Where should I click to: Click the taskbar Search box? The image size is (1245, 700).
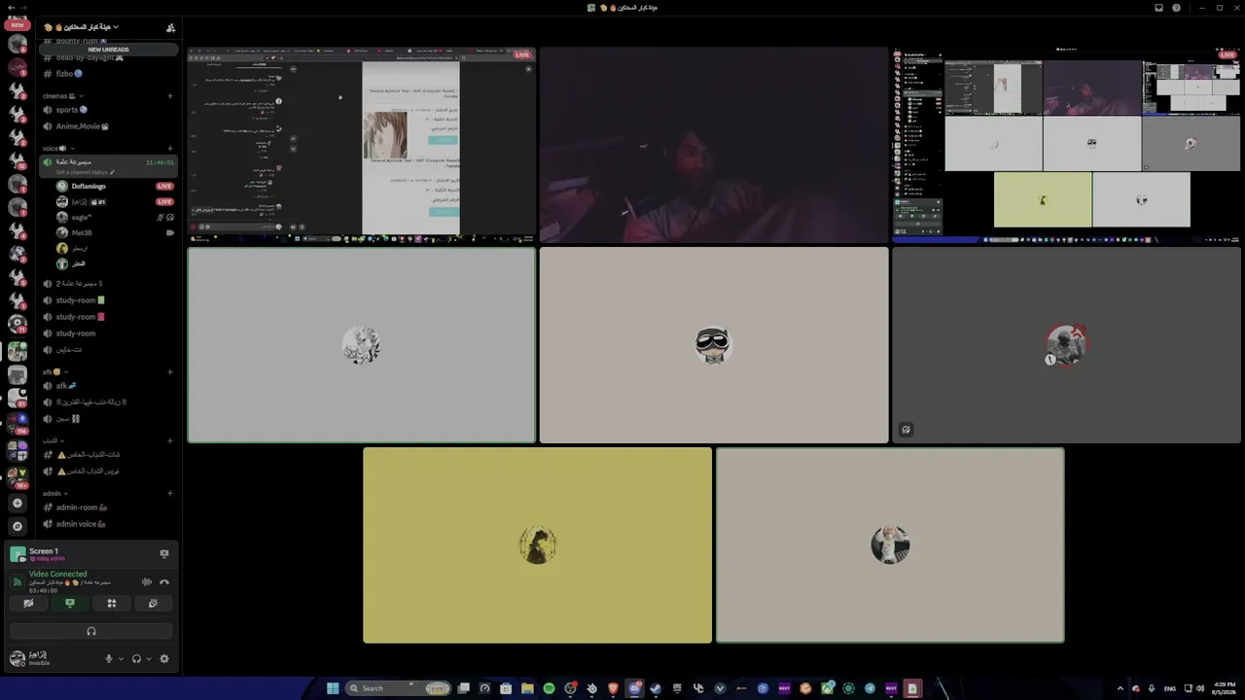400,688
